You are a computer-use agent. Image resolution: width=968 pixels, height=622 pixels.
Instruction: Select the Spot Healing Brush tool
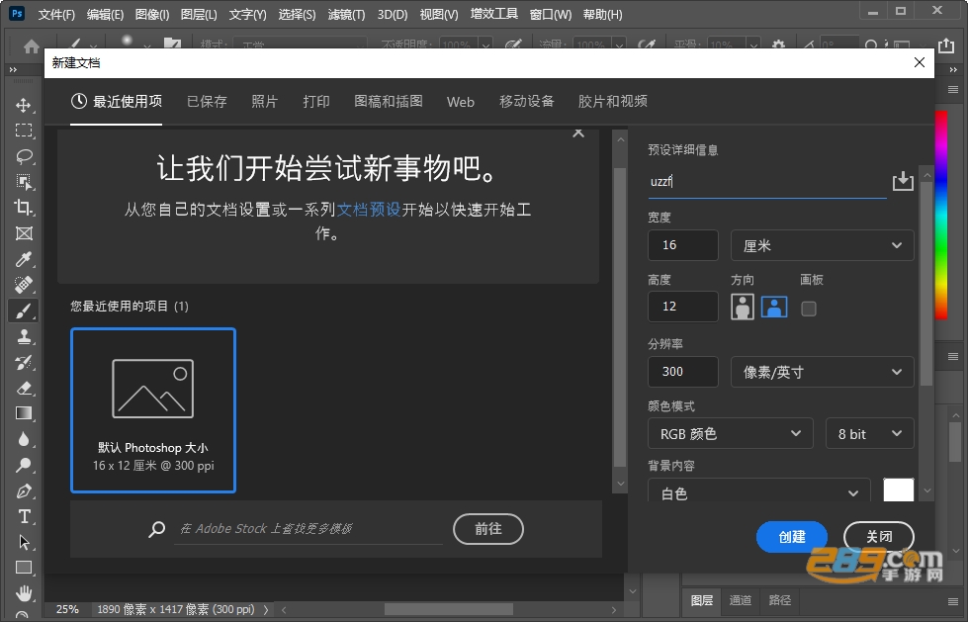tap(24, 285)
